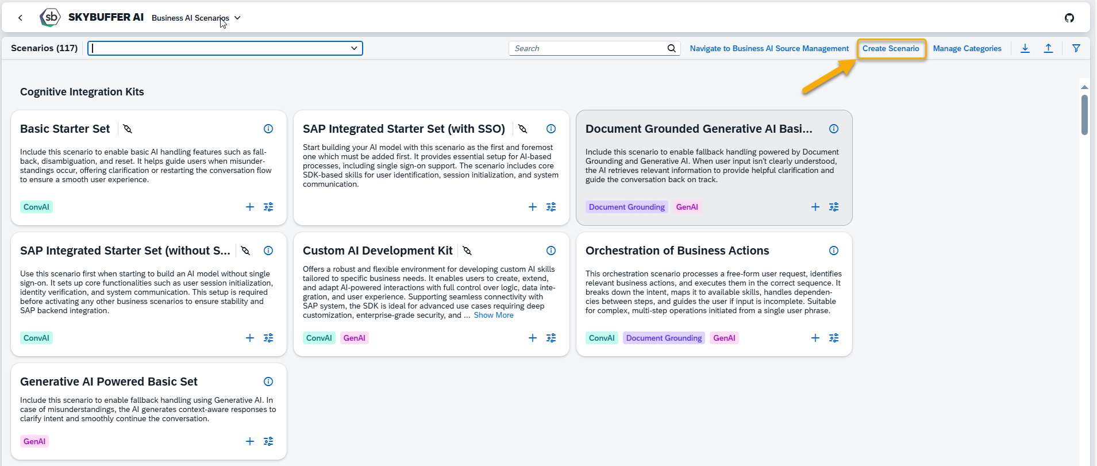Click GenAI tag on Document Grounded card
The image size is (1097, 466).
[687, 207]
